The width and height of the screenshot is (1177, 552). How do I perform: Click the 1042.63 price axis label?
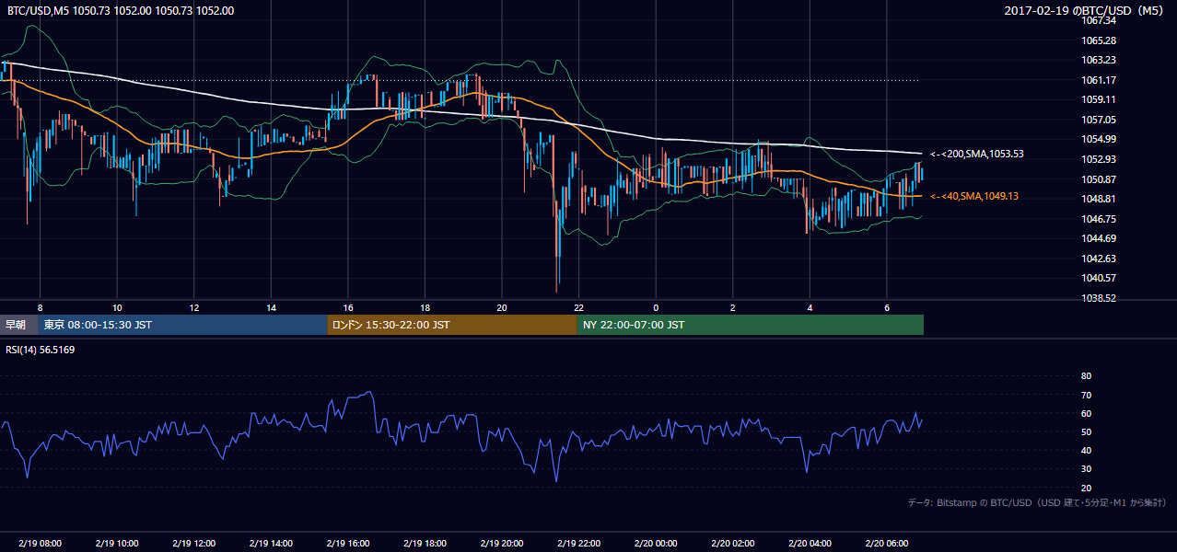pyautogui.click(x=1100, y=259)
